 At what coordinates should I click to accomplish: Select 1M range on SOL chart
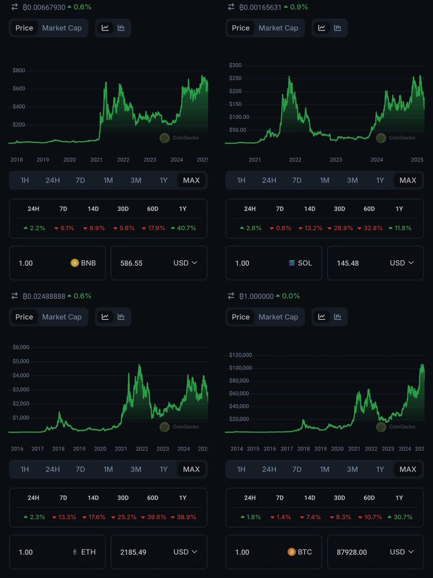pos(325,180)
